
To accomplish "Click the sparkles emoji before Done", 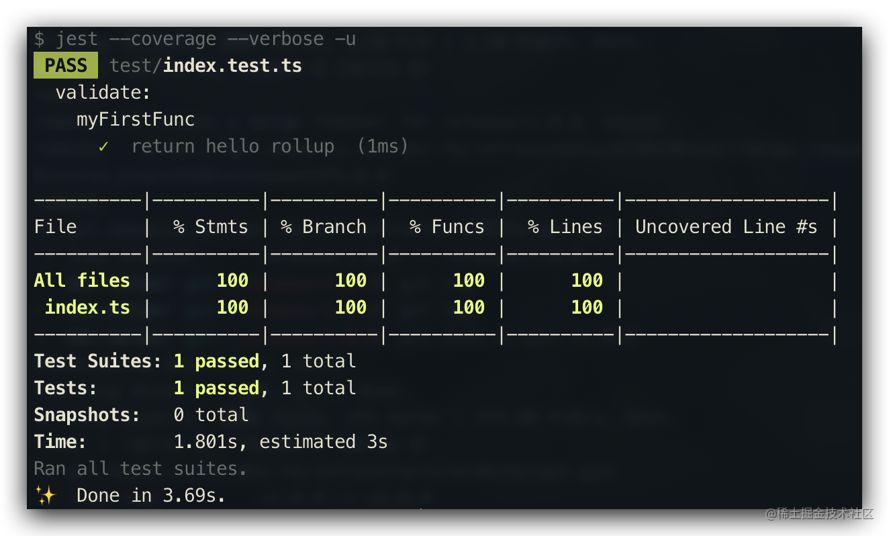I will [x=46, y=496].
